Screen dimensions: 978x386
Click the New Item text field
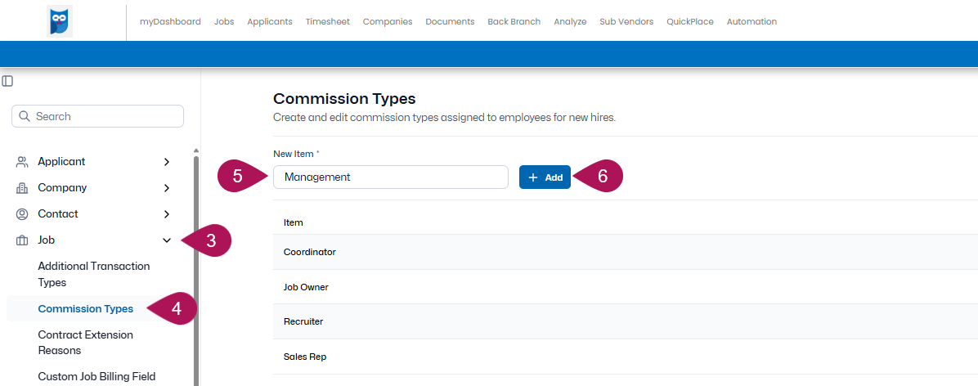[390, 177]
